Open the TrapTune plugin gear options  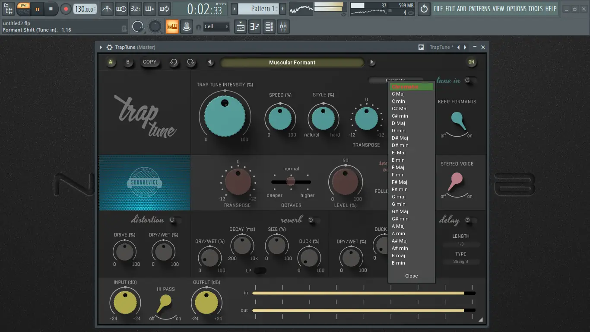(110, 47)
